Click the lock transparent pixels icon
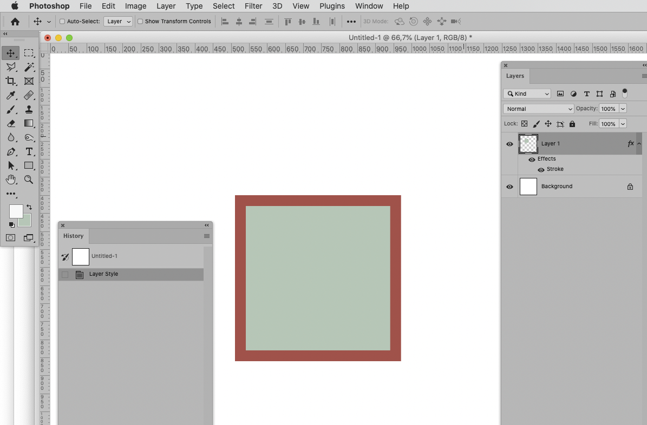Viewport: 647px width, 425px height. (524, 123)
